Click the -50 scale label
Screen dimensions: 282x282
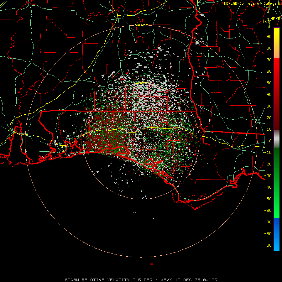pyautogui.click(x=268, y=199)
